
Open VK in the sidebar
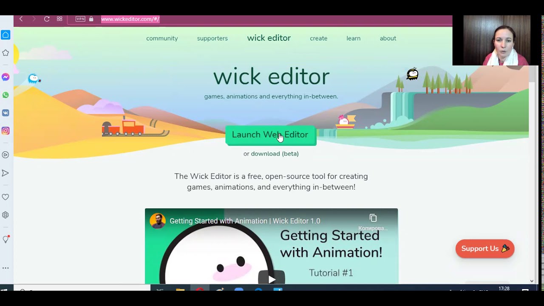tap(6, 113)
